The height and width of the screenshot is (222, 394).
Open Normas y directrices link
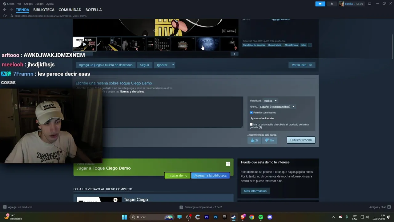[x=132, y=92]
